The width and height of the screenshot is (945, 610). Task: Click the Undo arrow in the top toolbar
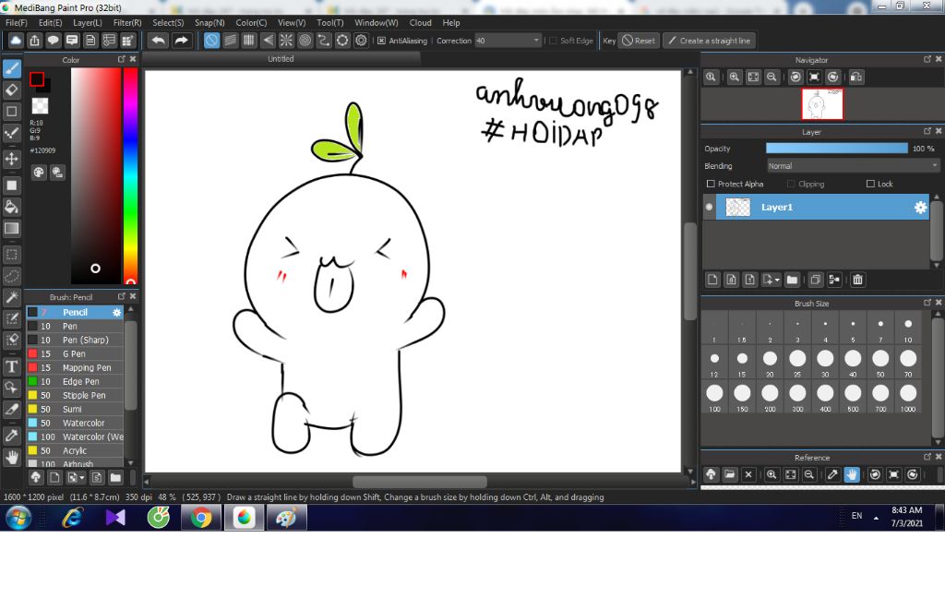coord(159,41)
